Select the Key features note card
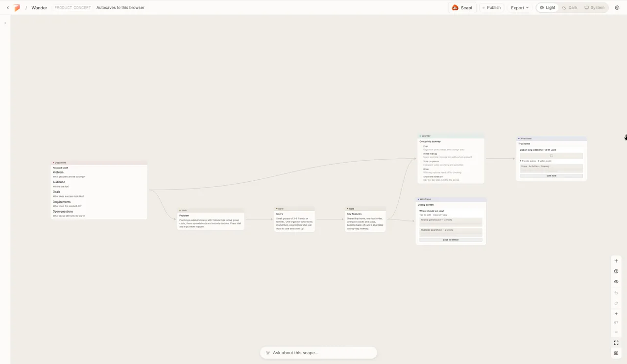The image size is (627, 364). tap(365, 219)
